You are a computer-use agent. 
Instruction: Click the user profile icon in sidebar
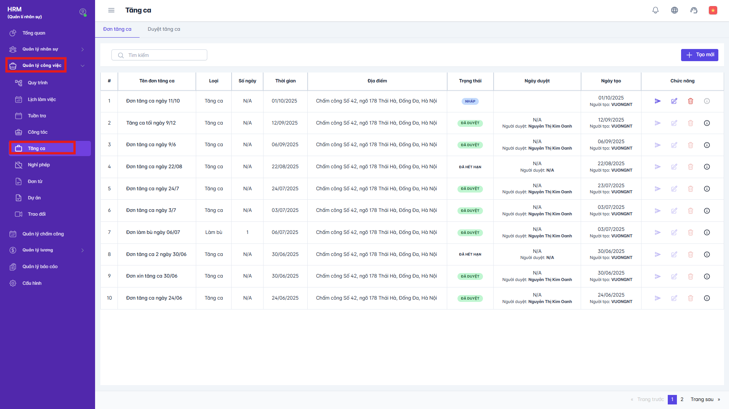[83, 12]
